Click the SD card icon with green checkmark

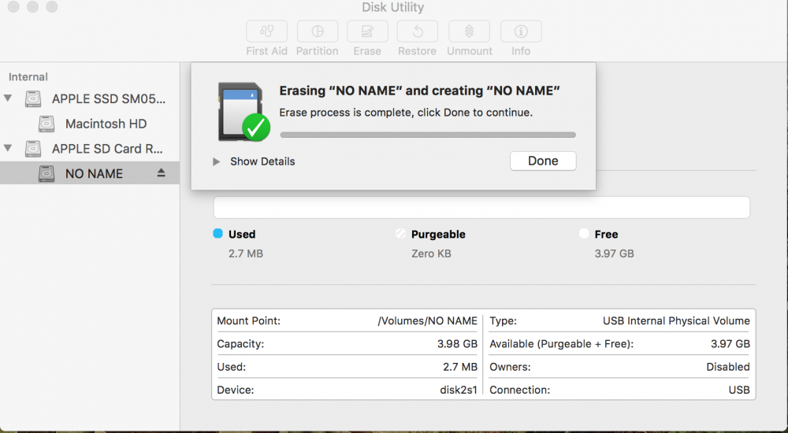243,112
